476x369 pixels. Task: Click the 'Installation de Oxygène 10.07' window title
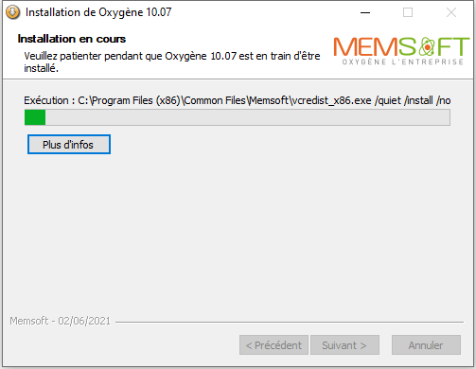(98, 12)
